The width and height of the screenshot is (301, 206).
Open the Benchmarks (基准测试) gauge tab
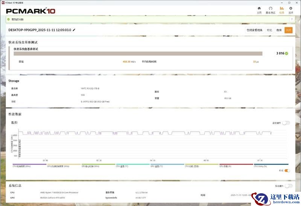(x=270, y=10)
